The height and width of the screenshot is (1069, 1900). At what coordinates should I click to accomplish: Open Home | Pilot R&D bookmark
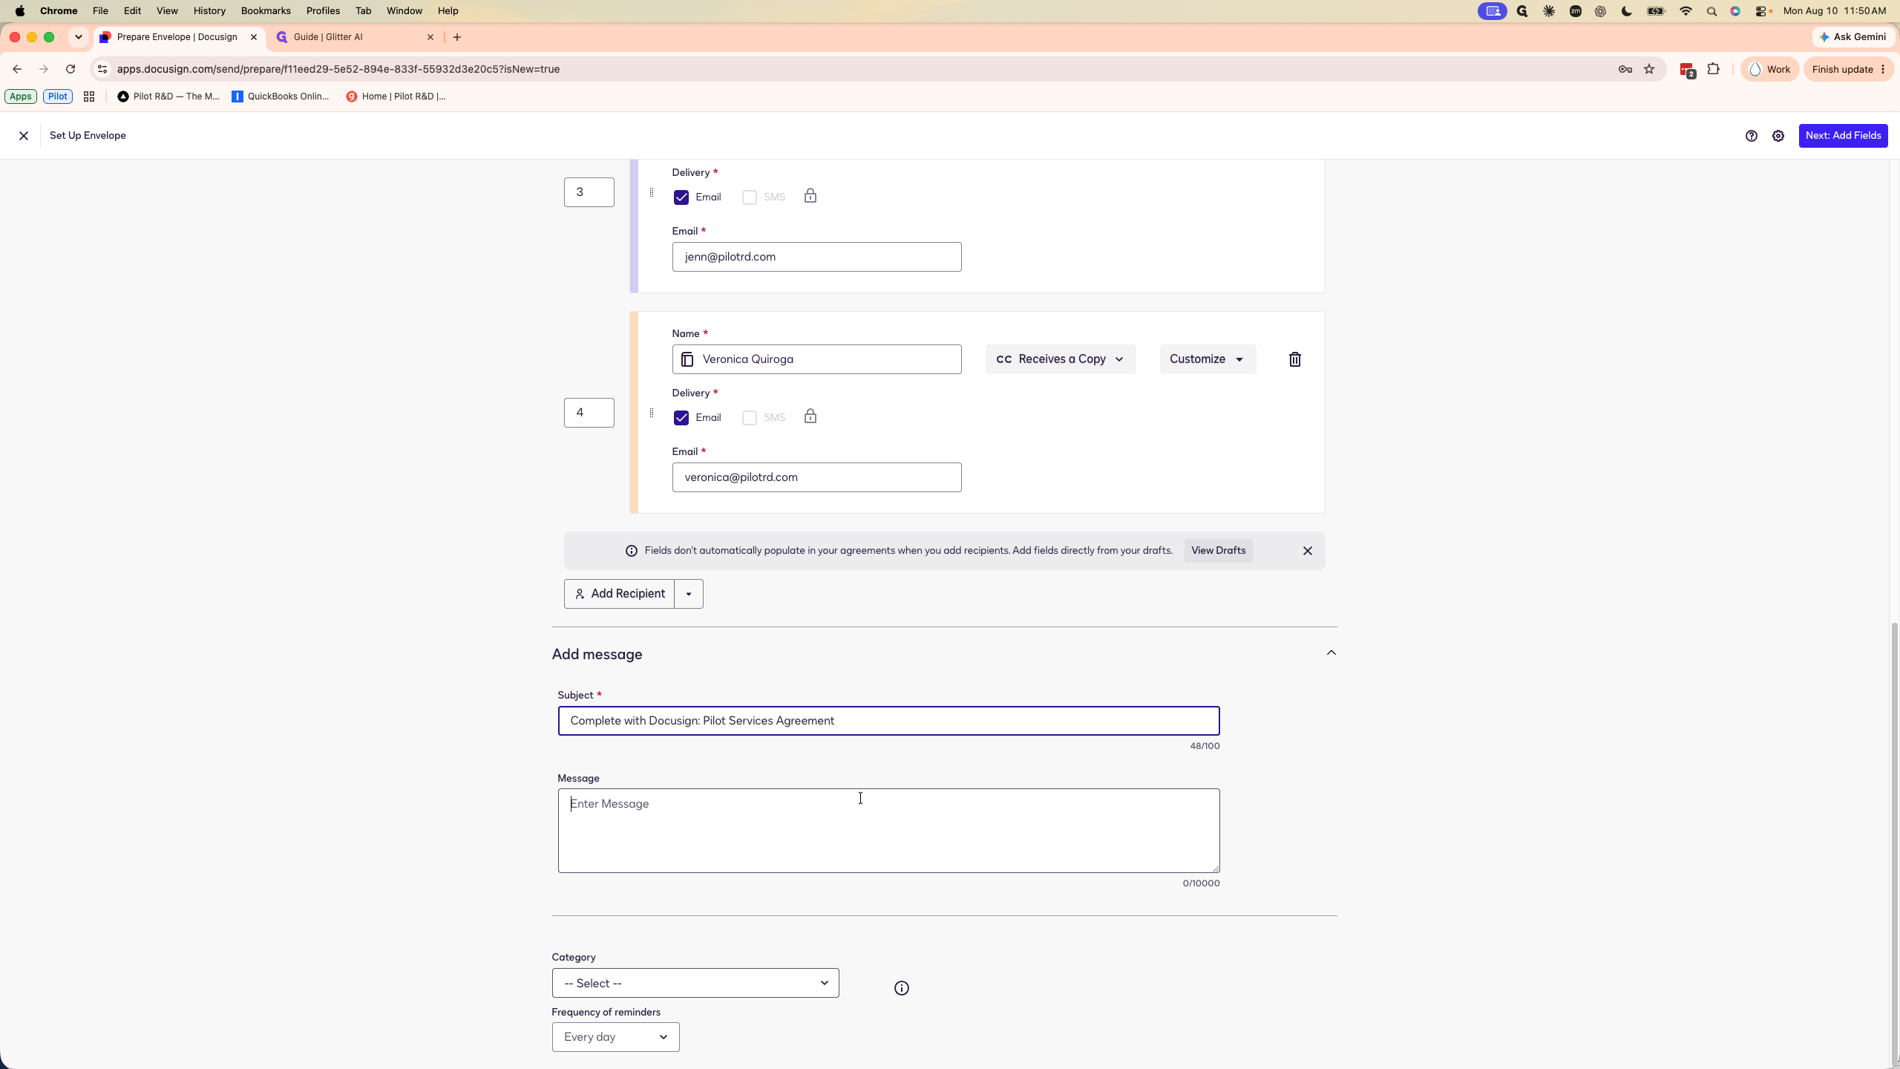pyautogui.click(x=396, y=97)
